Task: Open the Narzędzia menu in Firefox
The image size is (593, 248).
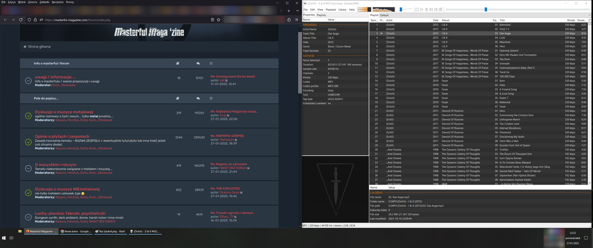Action: point(58,2)
